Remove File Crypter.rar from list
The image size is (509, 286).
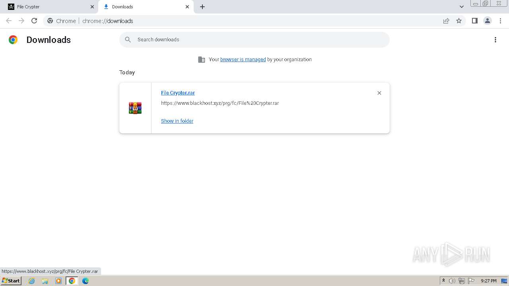coord(379,93)
